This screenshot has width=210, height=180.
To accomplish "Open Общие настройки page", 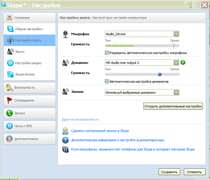I will (x=30, y=29).
